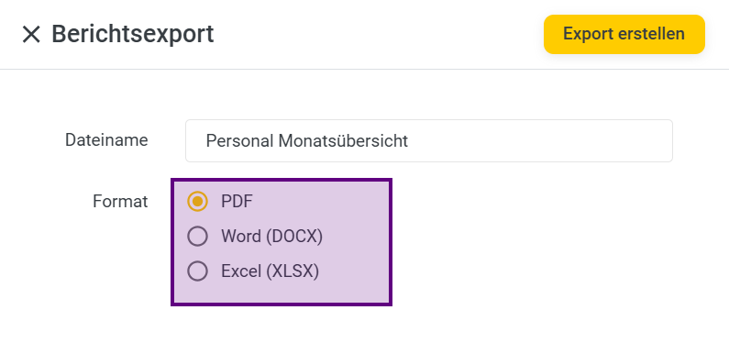Pick the Excel (XLSX) radio button
The height and width of the screenshot is (343, 729).
pos(197,271)
